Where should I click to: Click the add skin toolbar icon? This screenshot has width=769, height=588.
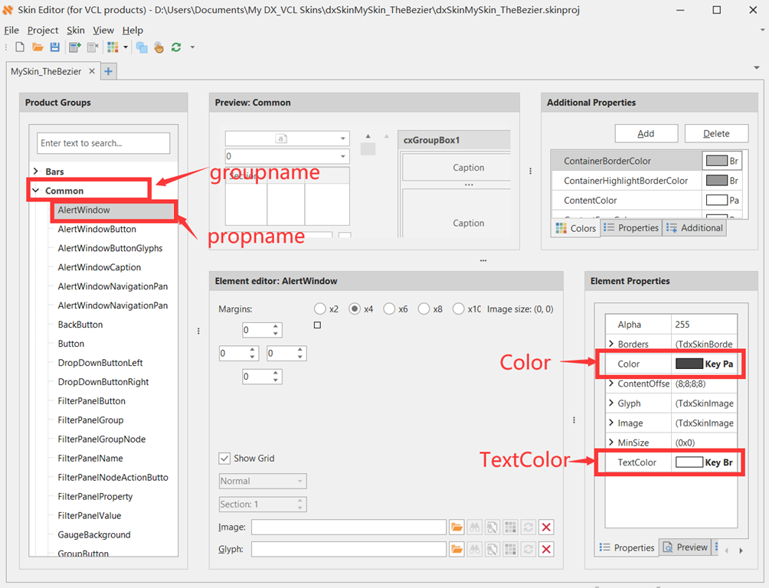75,47
